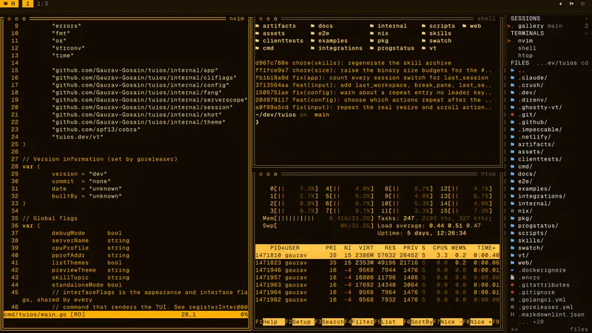Expand the cmd/ folder in FILES tree

(x=525, y=166)
